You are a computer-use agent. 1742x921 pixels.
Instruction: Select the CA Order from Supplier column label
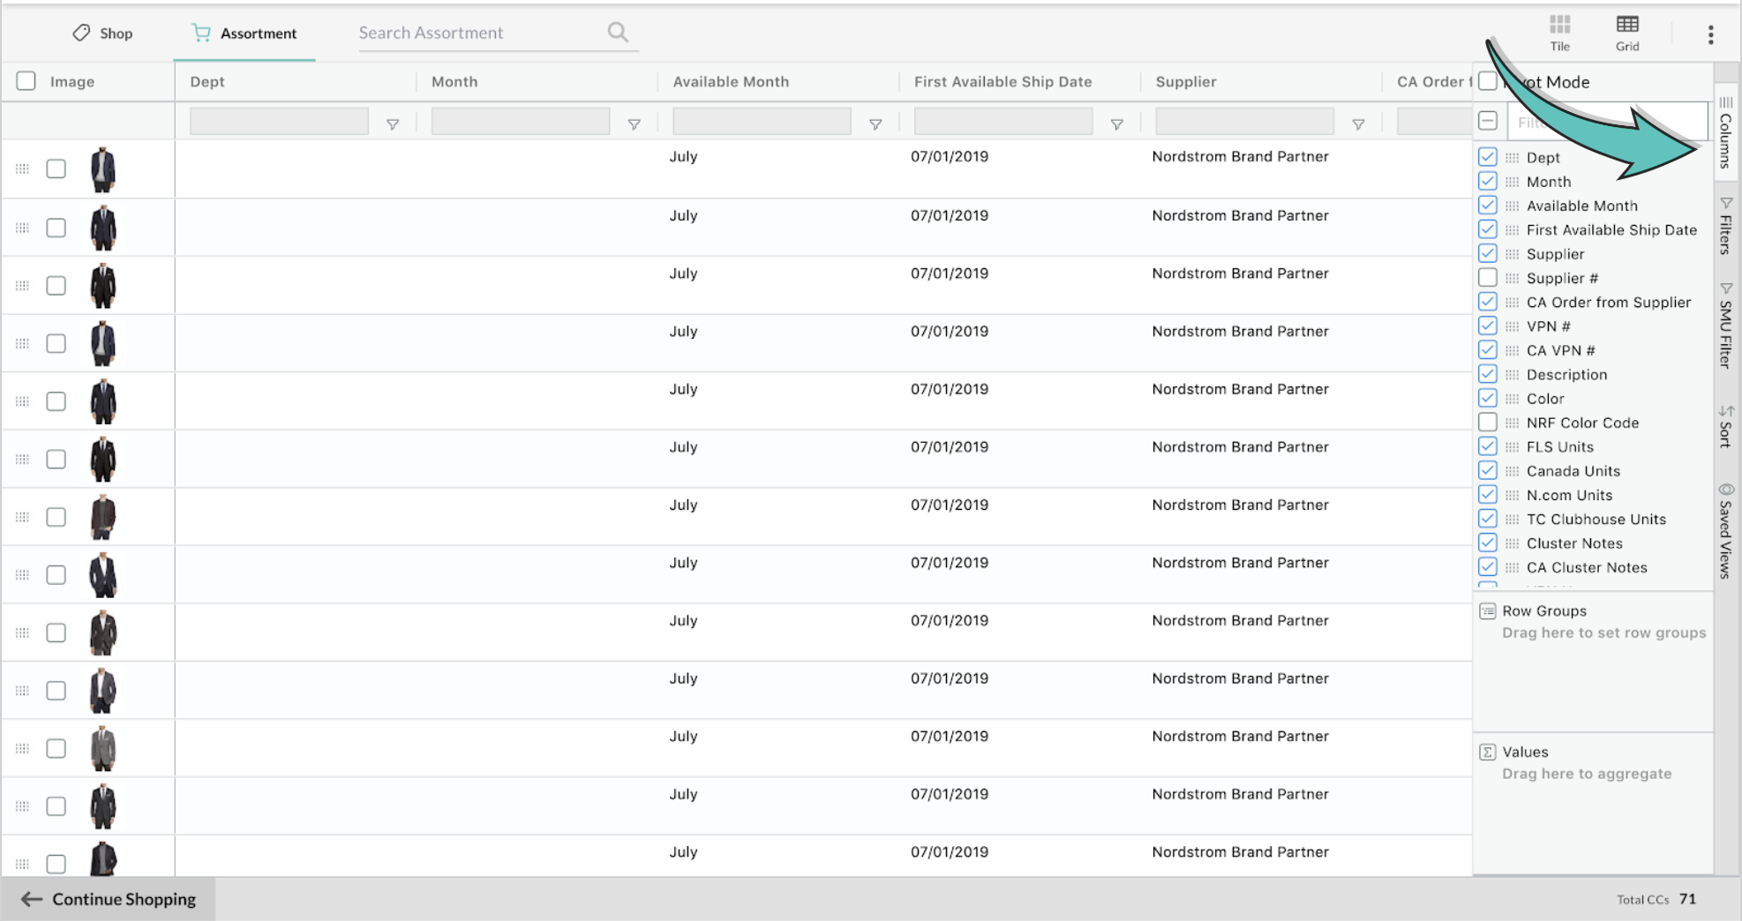[1609, 302]
